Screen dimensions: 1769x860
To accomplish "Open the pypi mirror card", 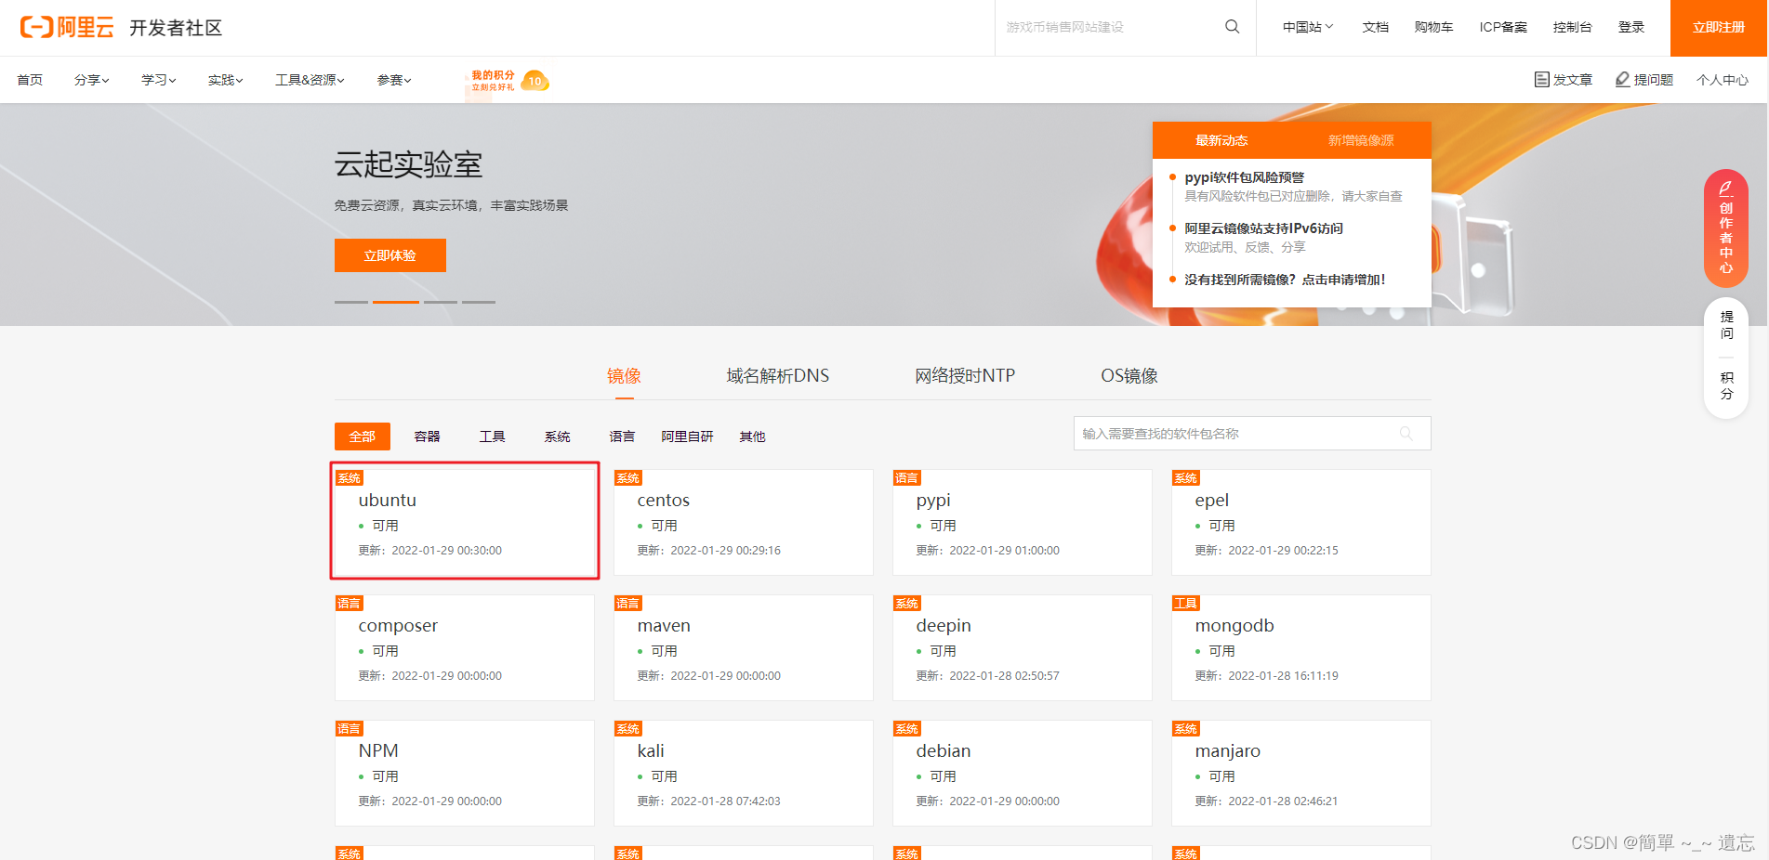I will [1023, 522].
